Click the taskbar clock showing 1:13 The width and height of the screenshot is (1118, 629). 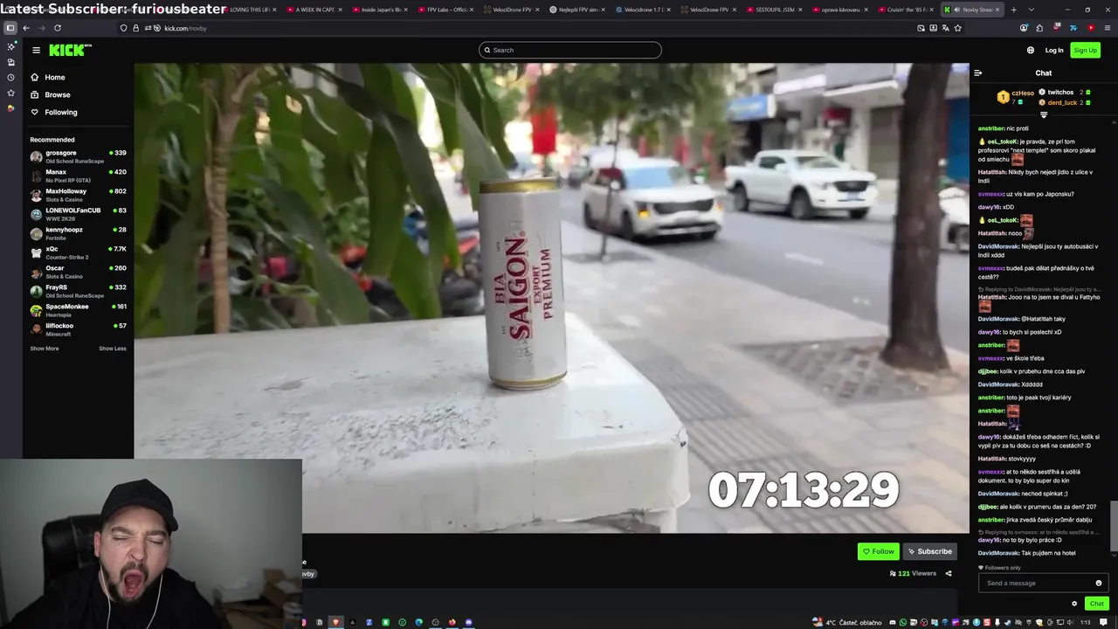tap(1086, 622)
